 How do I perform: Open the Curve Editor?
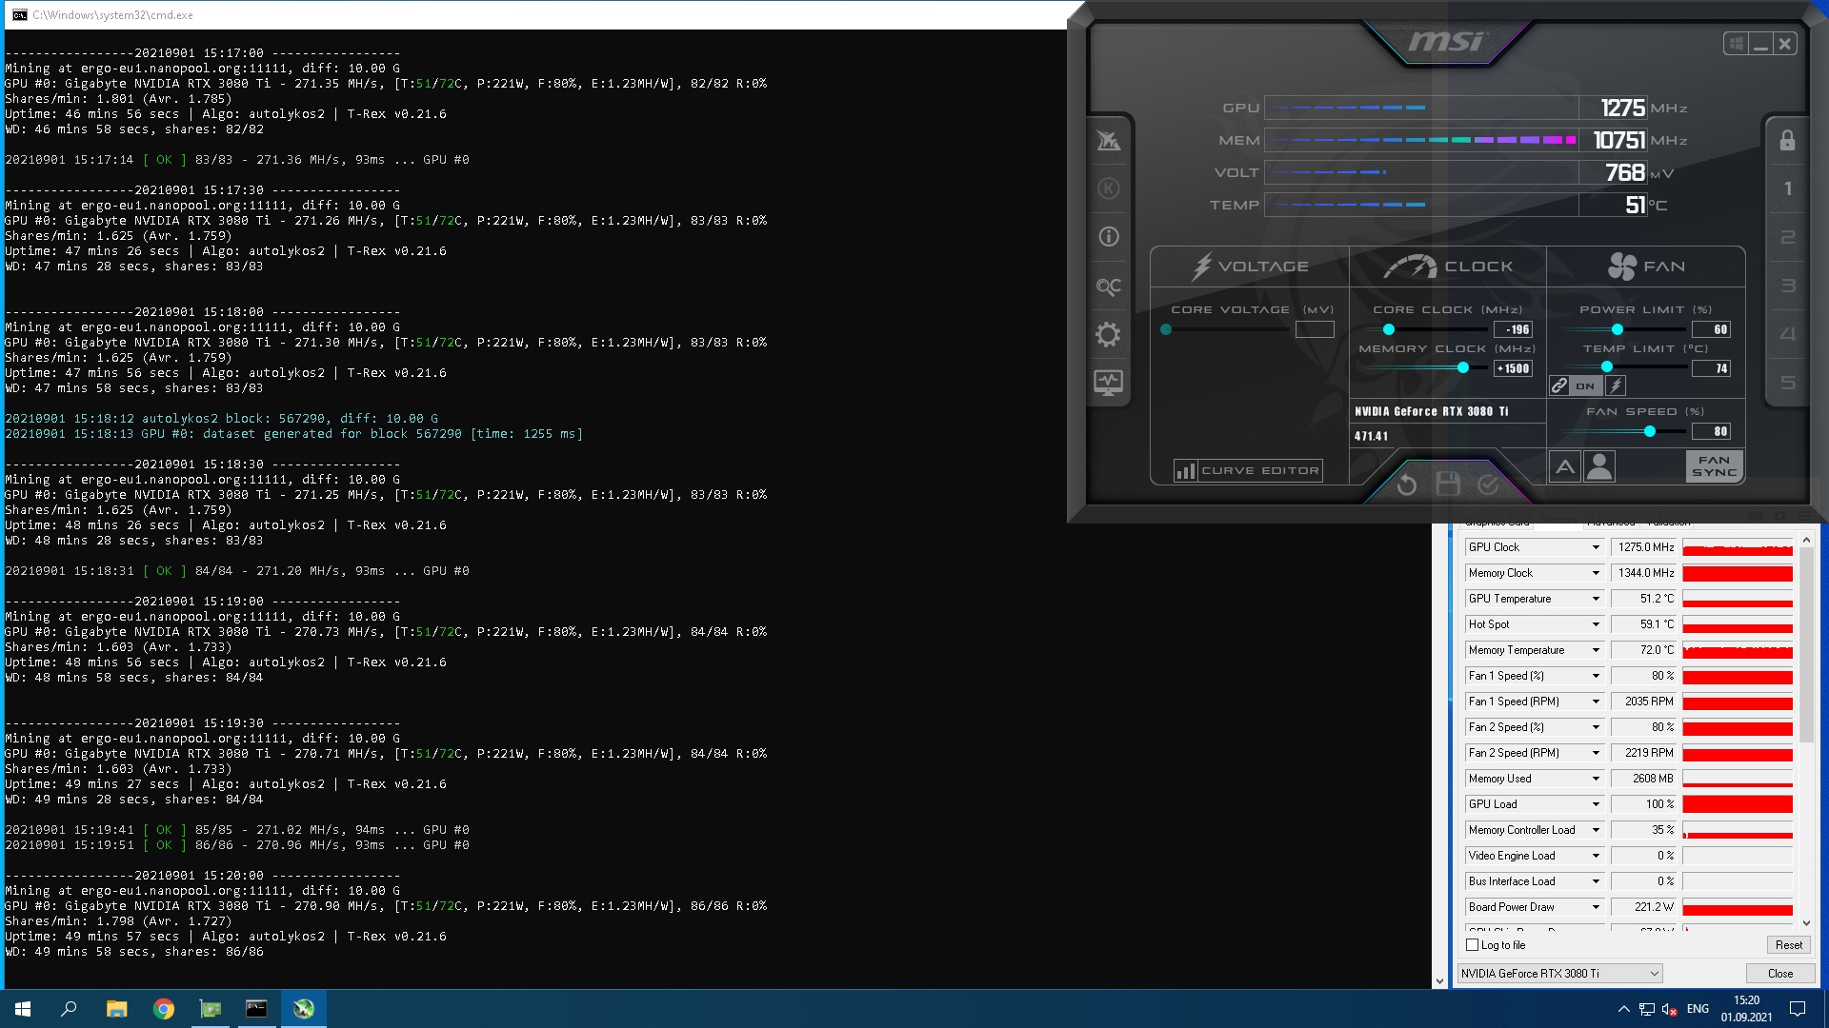coord(1248,470)
